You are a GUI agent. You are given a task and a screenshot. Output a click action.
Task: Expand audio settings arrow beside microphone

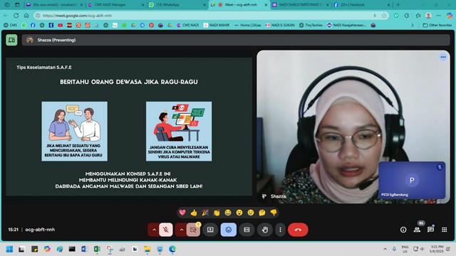pos(154,230)
